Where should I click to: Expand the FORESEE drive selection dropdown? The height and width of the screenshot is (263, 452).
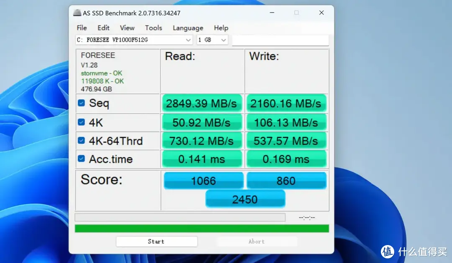click(188, 40)
